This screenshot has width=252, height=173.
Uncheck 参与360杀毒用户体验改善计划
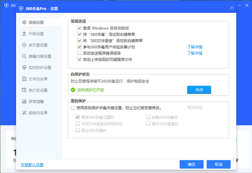point(79,47)
